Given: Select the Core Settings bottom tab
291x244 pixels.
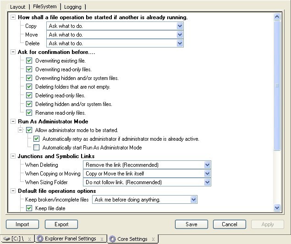Looking at the screenshot, I should [x=132, y=239].
